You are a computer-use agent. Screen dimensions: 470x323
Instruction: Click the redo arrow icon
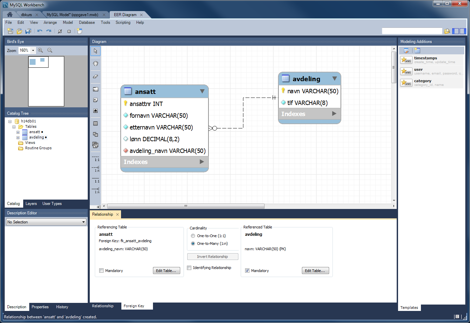coord(49,31)
